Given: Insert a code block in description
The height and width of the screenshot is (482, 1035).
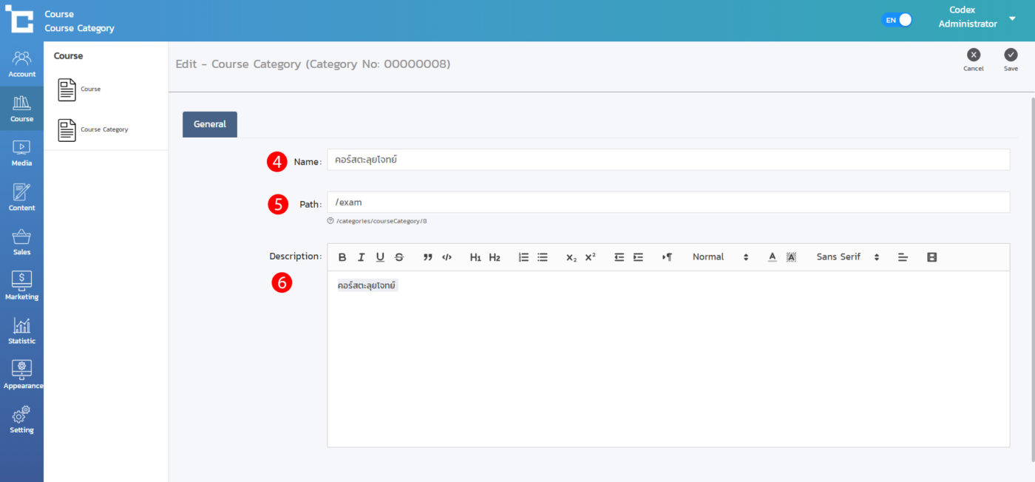Looking at the screenshot, I should coord(447,257).
